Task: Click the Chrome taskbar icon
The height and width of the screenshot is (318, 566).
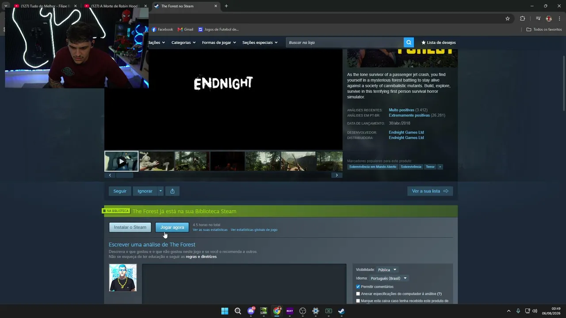Action: (x=277, y=311)
